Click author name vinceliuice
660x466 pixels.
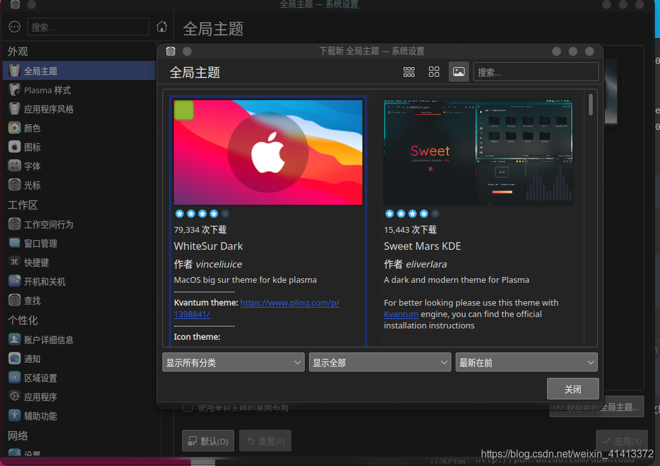219,264
